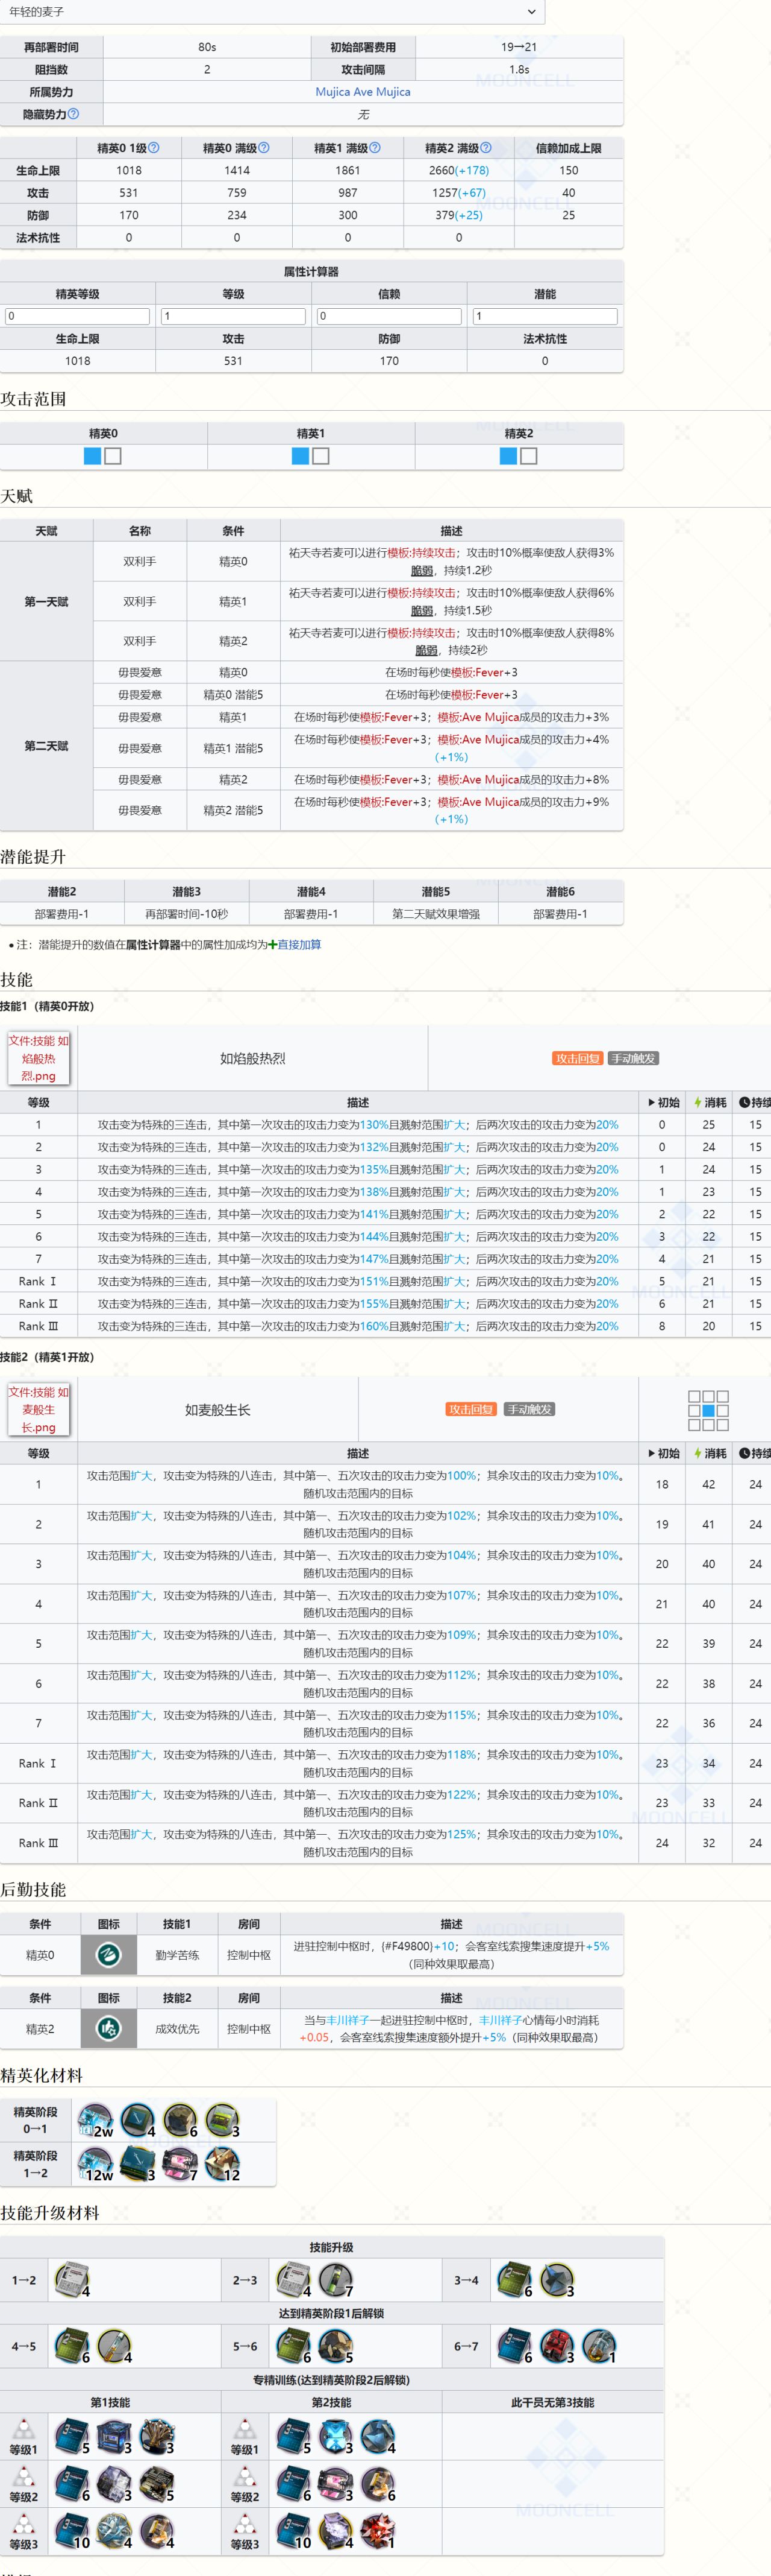Click help icon next to 精英0 1级

[x=154, y=148]
